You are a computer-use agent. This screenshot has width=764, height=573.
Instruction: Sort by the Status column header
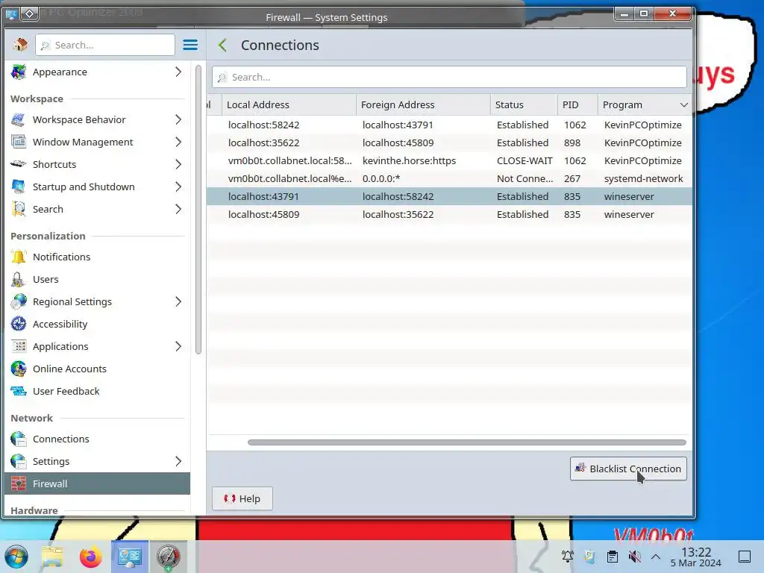tap(524, 104)
